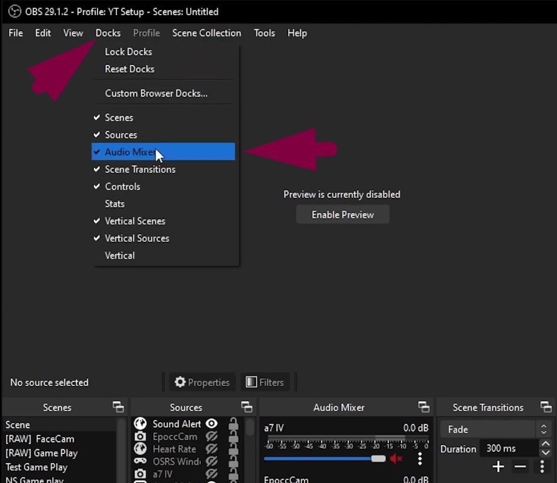Viewport: 557px width, 483px height.
Task: Open the Scene Collection menu
Action: pos(206,33)
